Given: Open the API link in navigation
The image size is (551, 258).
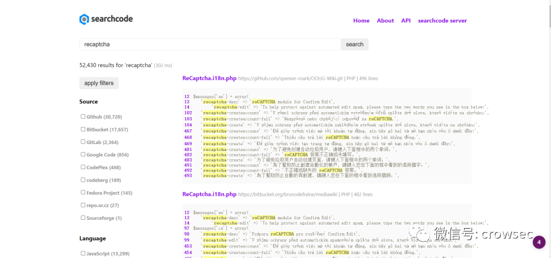Looking at the screenshot, I should 406,21.
